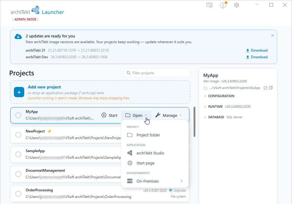The width and height of the screenshot is (292, 204).
Task: Open the info icon with orange notification dot
Action: [223, 5]
